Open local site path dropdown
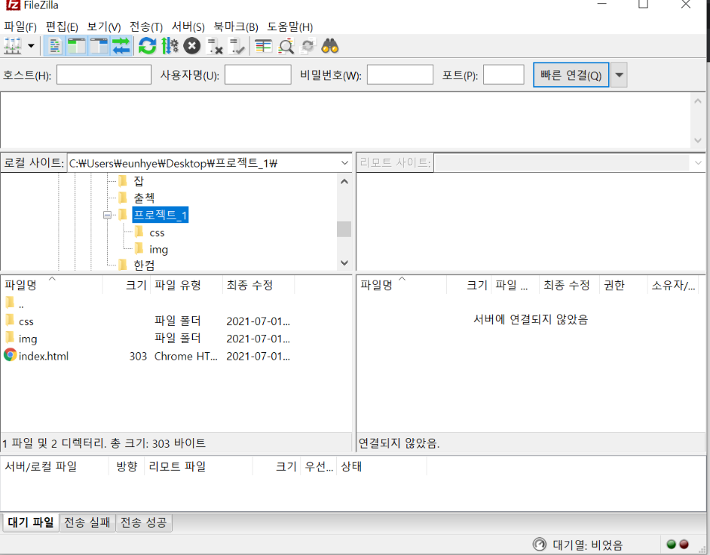This screenshot has width=710, height=555. click(x=344, y=163)
